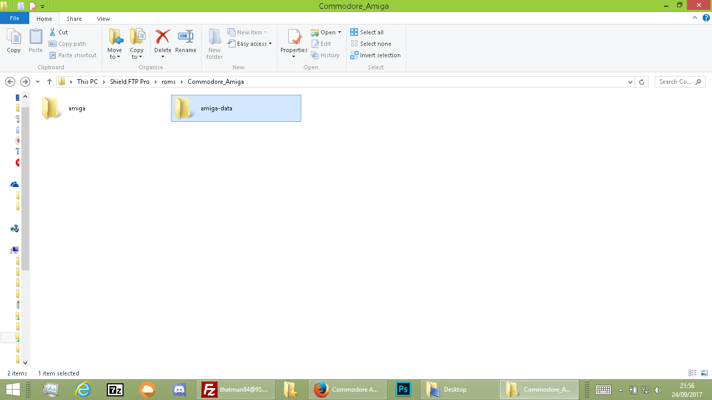
Task: Open file History from the ribbon
Action: 326,55
